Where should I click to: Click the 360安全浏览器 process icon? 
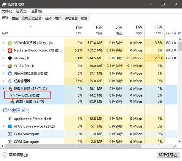click(10, 43)
